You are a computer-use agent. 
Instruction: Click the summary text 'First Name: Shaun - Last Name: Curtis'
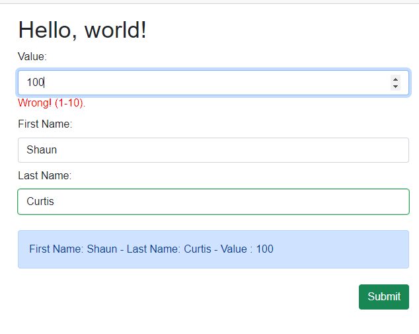coord(120,249)
